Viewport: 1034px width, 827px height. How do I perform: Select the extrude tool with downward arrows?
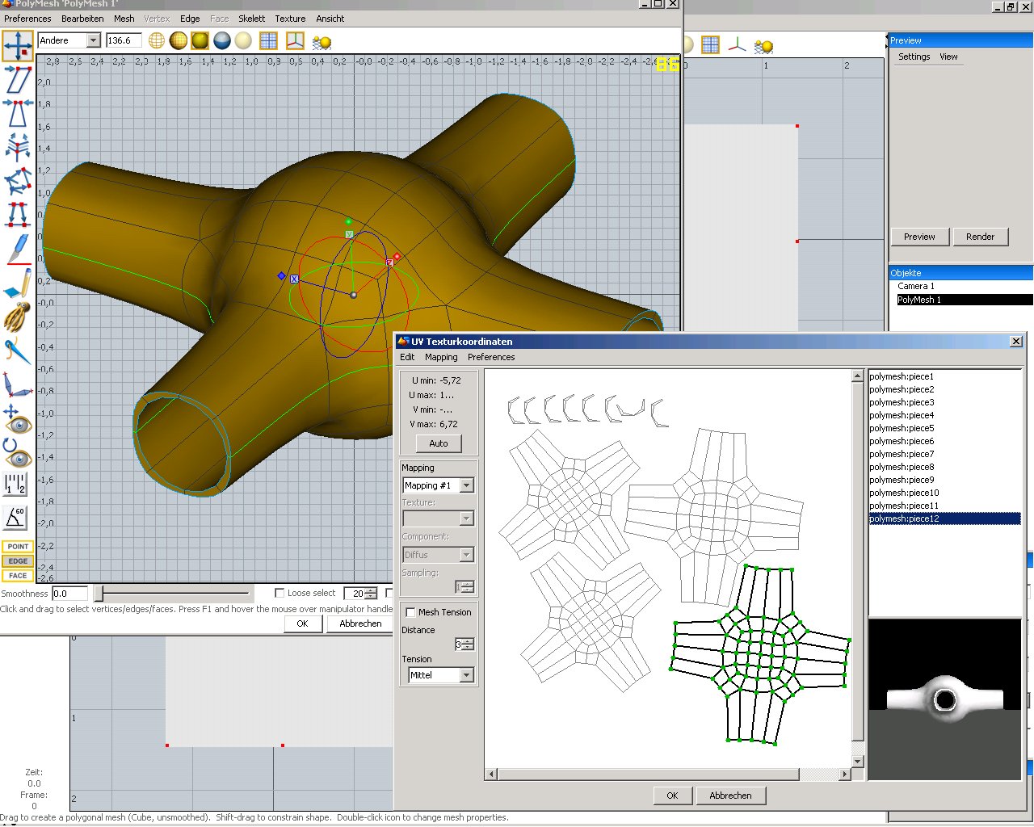point(18,215)
